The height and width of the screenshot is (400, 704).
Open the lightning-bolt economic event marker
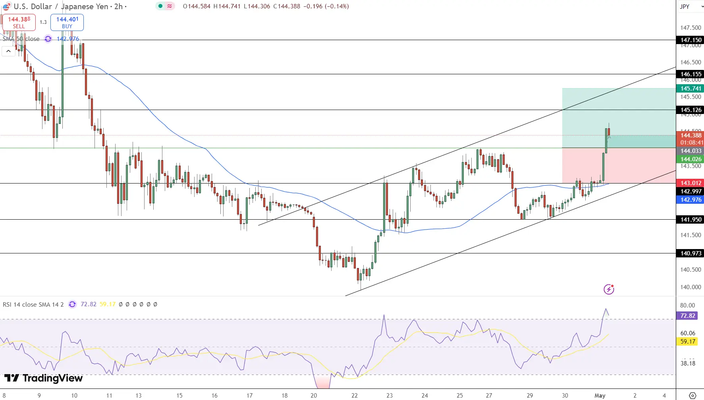[609, 289]
